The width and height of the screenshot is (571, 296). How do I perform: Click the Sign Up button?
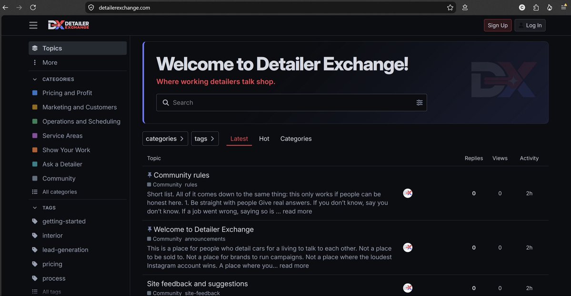click(498, 25)
